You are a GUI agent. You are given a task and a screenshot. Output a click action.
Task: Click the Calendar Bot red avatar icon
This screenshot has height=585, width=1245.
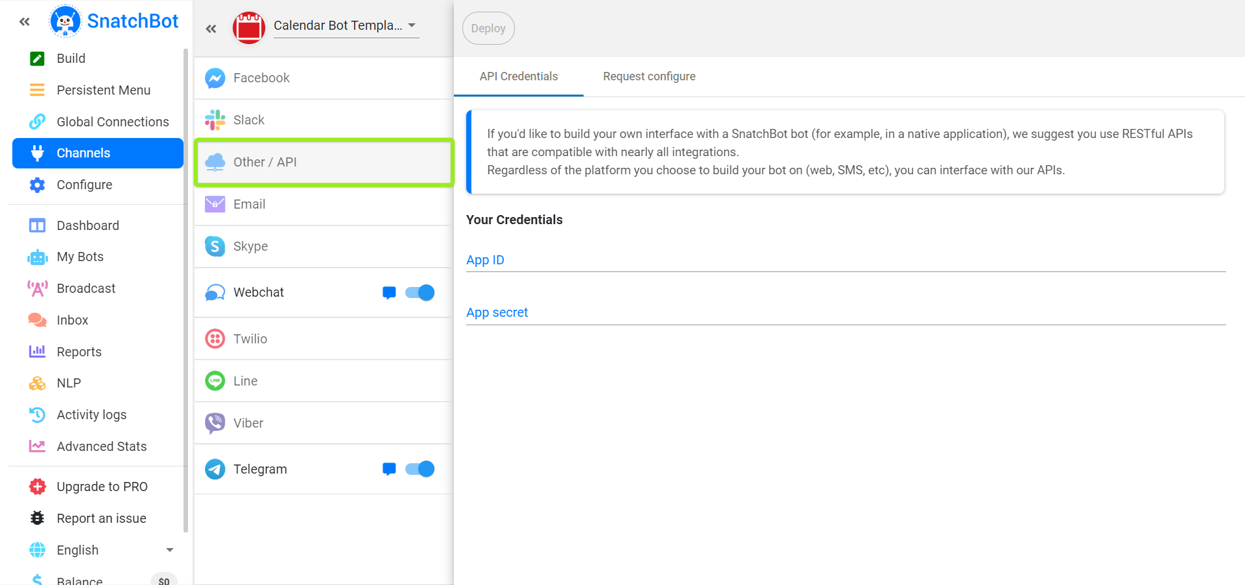pos(249,28)
